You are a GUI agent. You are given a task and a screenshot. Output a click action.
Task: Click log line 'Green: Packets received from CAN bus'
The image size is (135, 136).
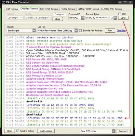pos(54,41)
